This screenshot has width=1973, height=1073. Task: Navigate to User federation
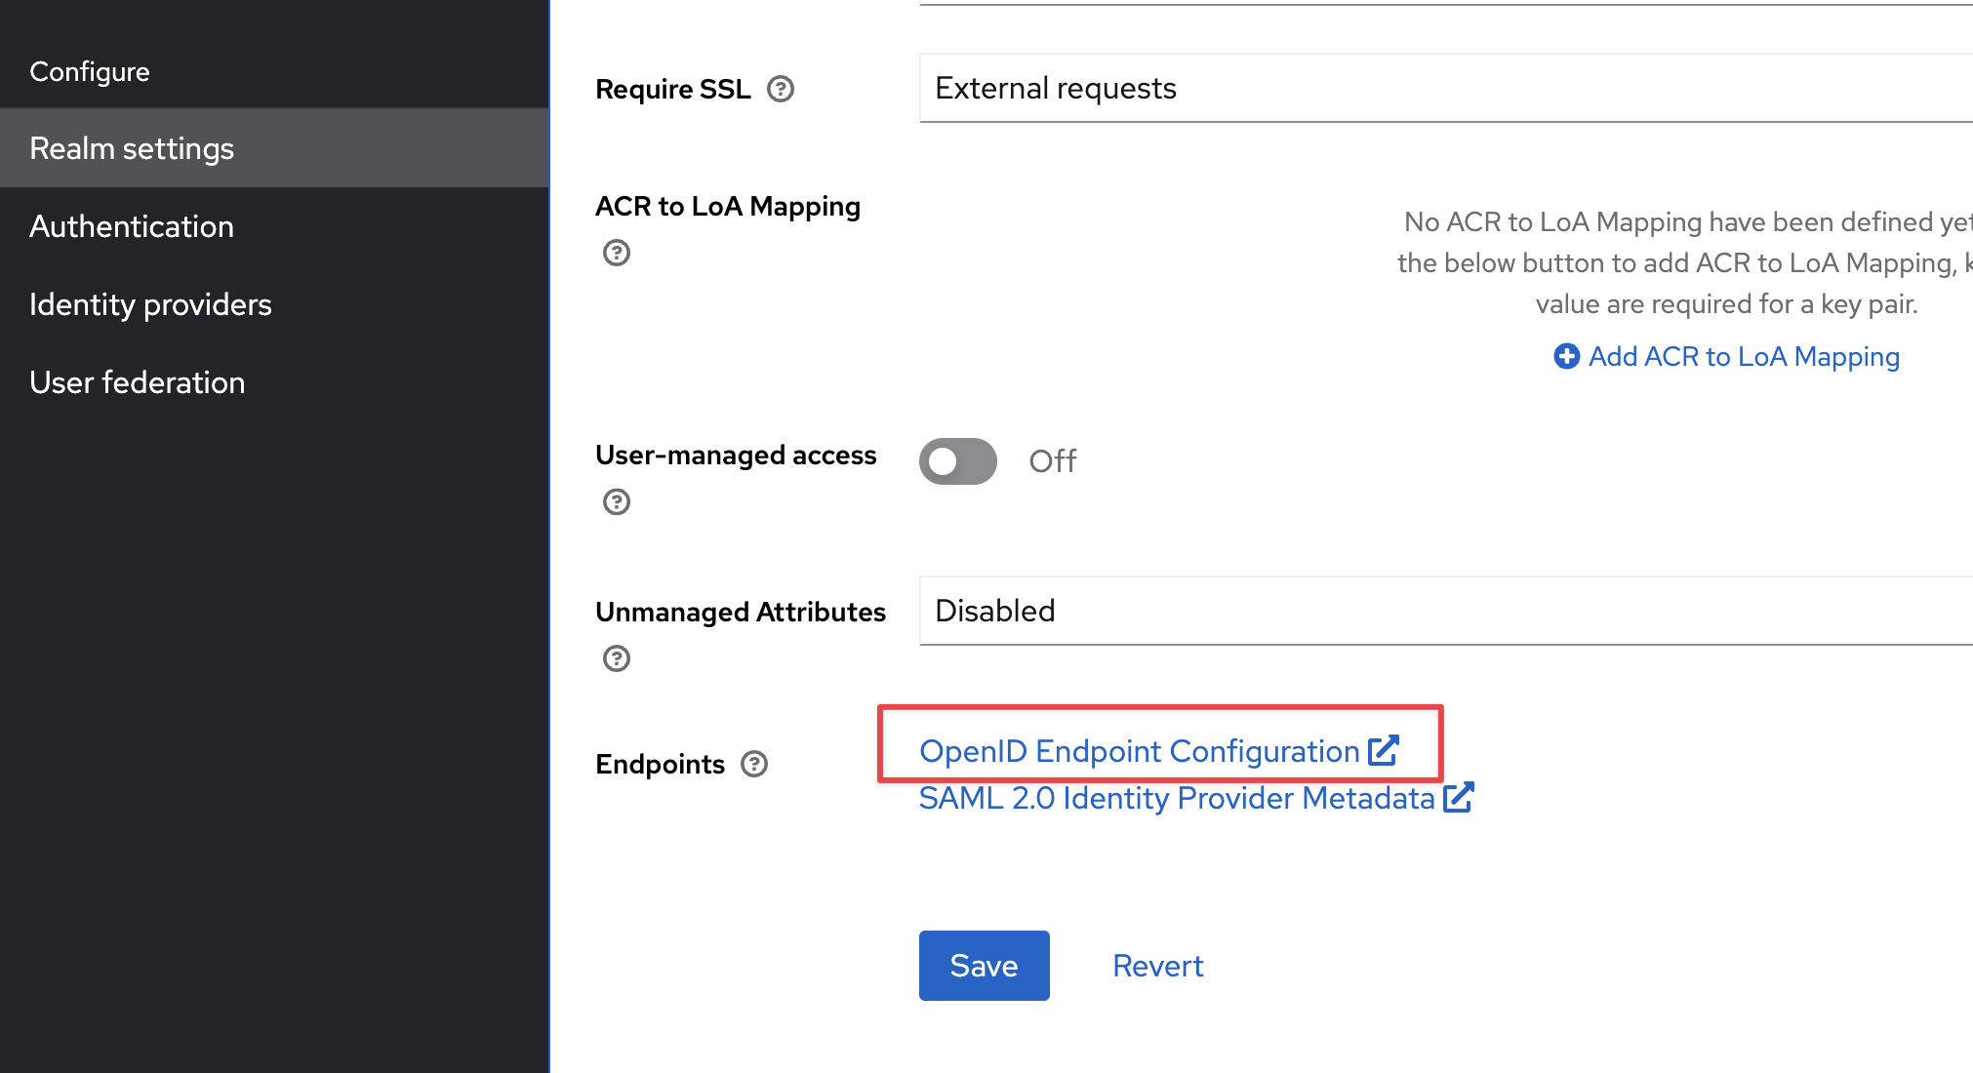click(x=274, y=382)
